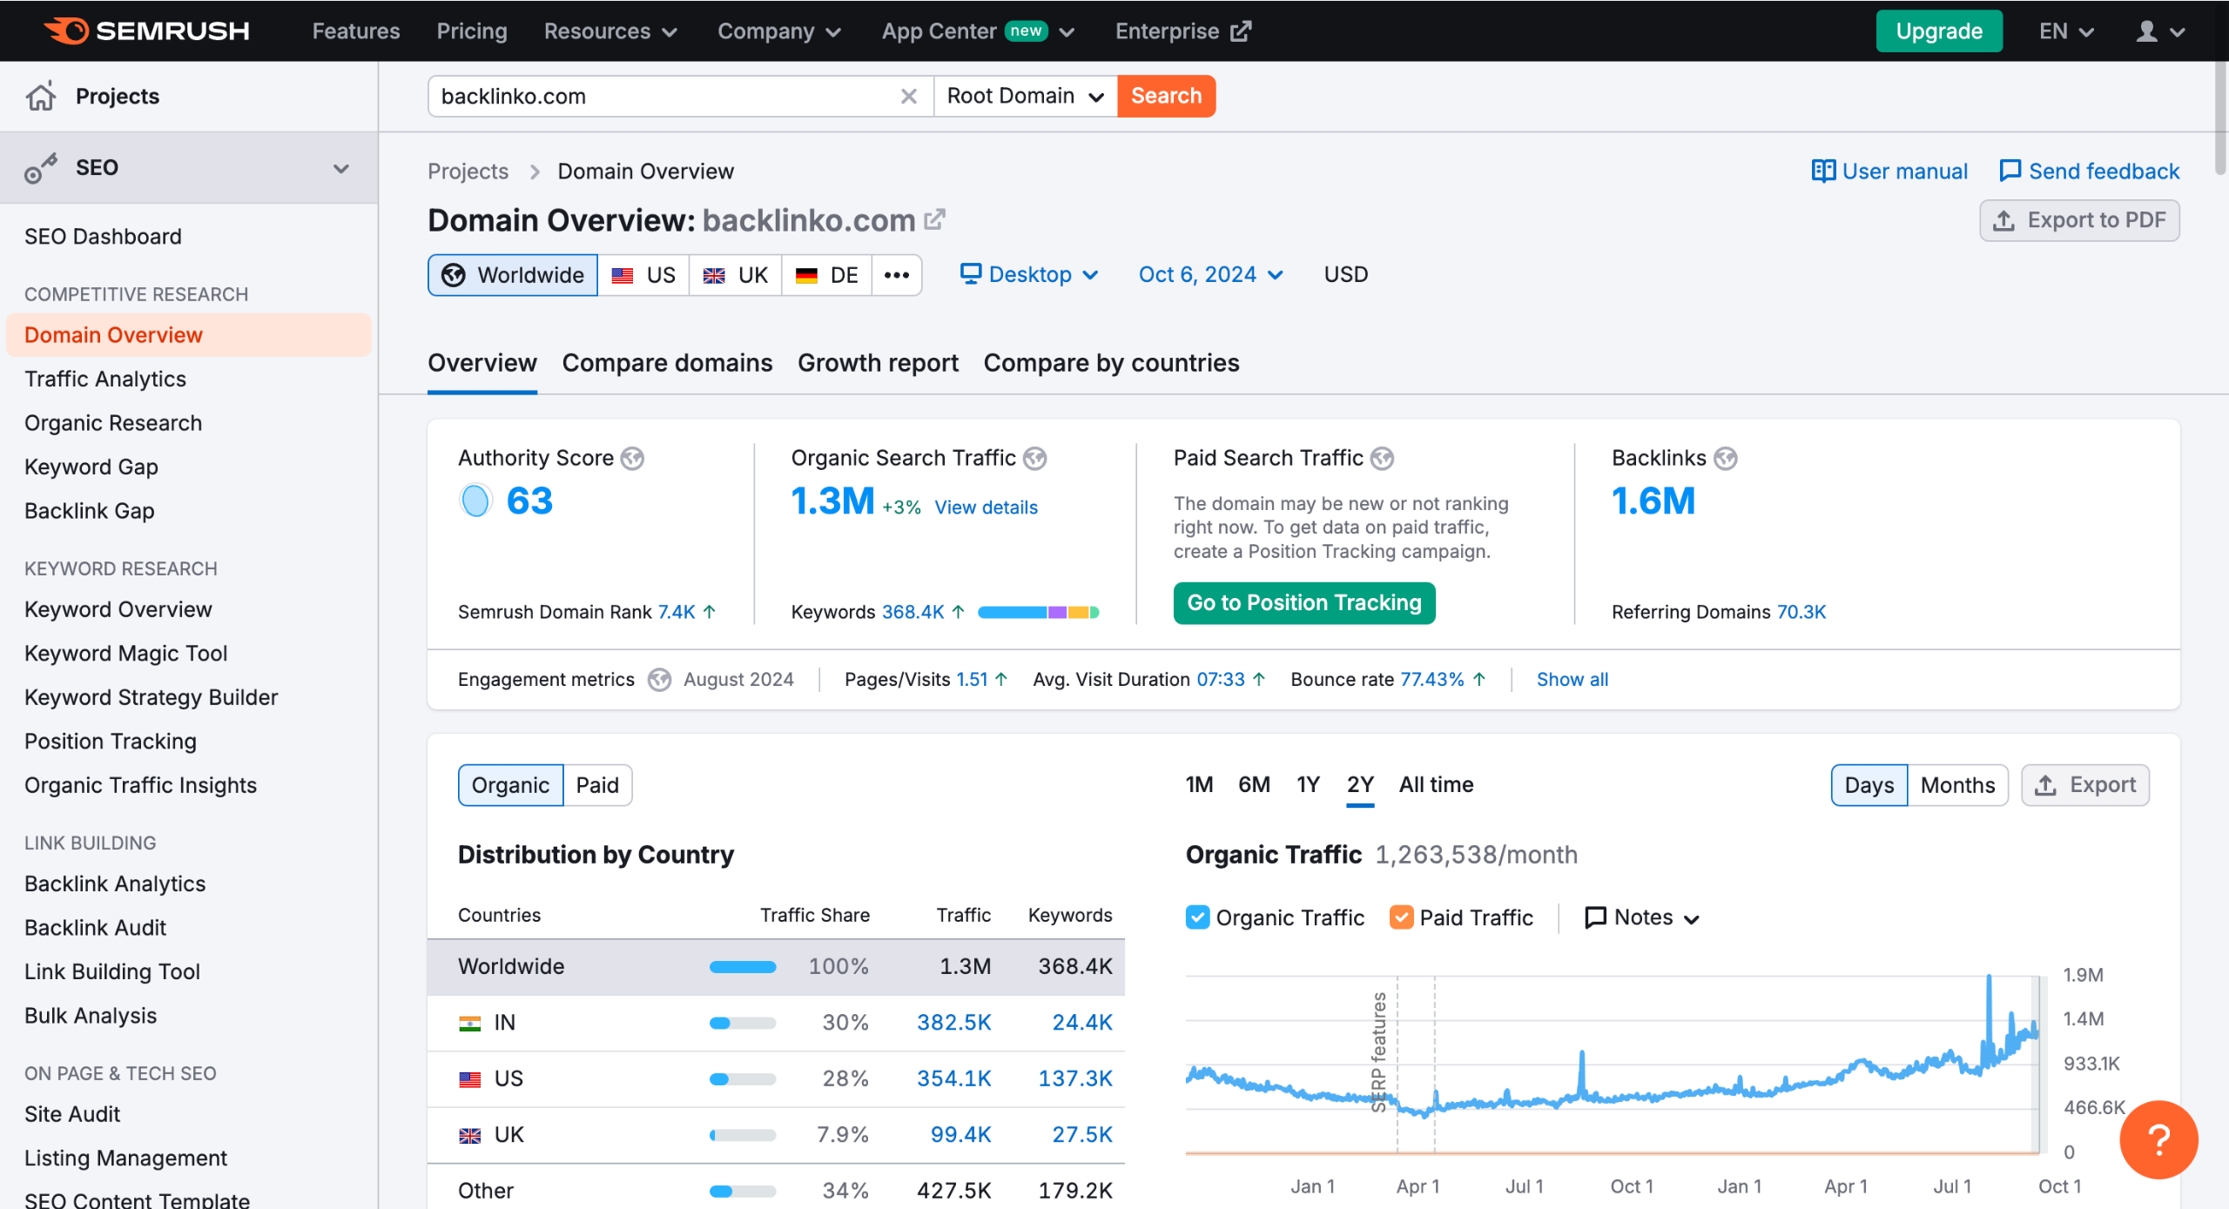Click the Backlinks globe info icon
This screenshot has height=1209, width=2229.
pyautogui.click(x=1725, y=458)
